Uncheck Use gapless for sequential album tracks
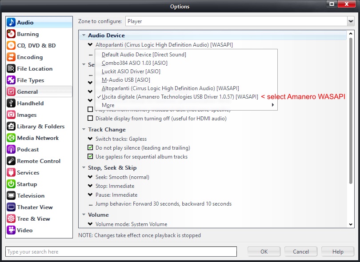 click(91, 157)
